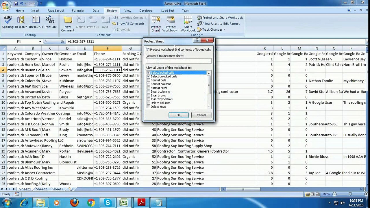370x208 pixels.
Task: Open the Name Box dropdown arrow
Action: [40, 42]
